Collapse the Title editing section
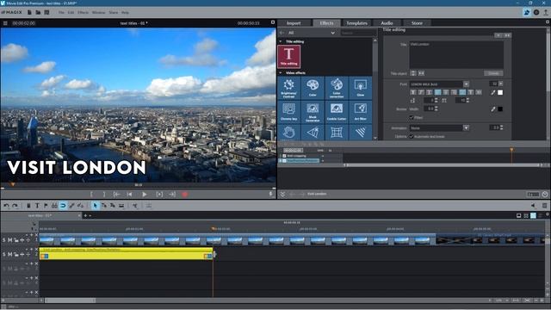 click(x=281, y=41)
